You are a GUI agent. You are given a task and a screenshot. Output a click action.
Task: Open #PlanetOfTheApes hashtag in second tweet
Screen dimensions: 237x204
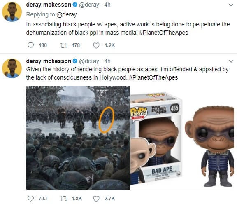click(x=153, y=77)
